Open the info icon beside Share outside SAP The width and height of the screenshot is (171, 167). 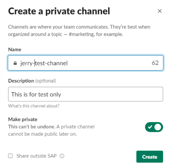pos(62,156)
